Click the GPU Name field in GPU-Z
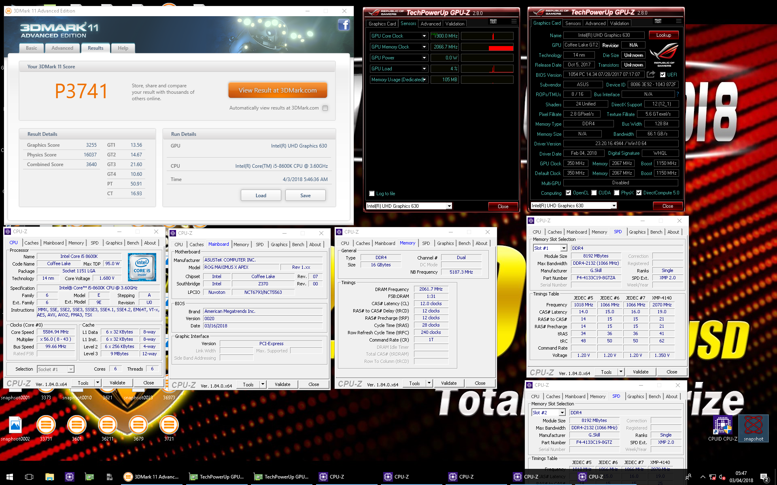This screenshot has width=777, height=485. [604, 35]
